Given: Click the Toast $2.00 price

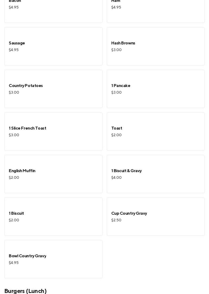Looking at the screenshot, I should tap(116, 135).
